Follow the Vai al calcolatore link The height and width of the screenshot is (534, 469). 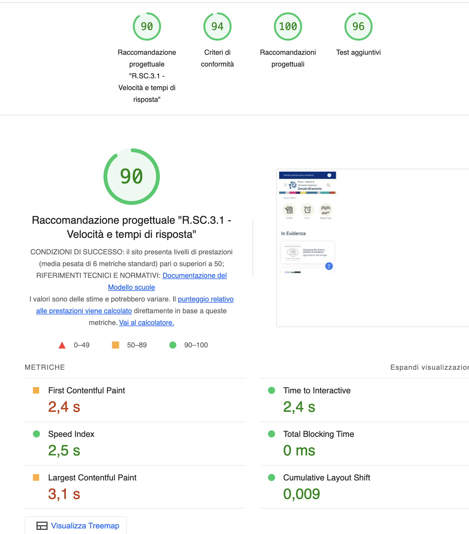(147, 323)
